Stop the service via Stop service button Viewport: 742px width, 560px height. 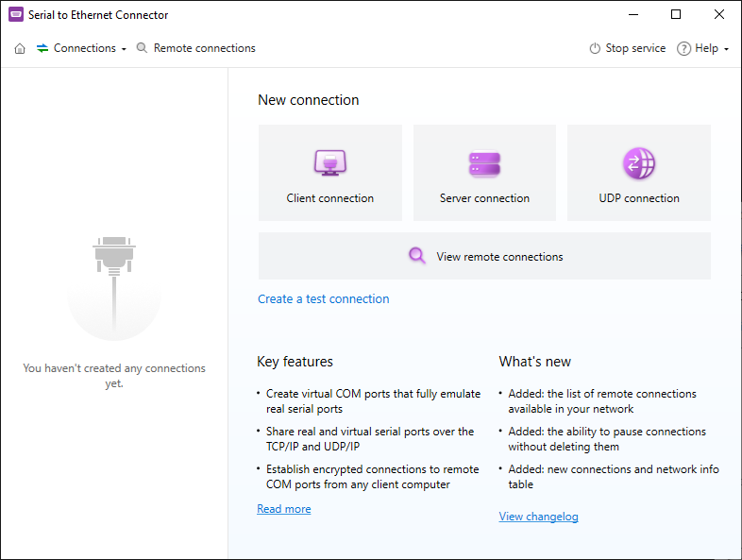[x=635, y=48]
